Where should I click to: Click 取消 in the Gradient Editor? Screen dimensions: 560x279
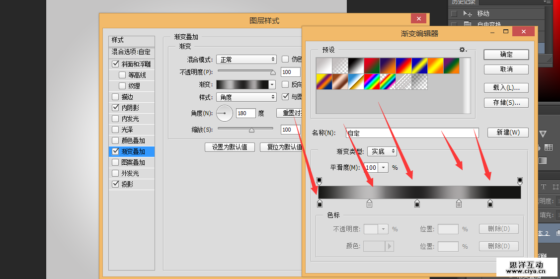[x=506, y=69]
